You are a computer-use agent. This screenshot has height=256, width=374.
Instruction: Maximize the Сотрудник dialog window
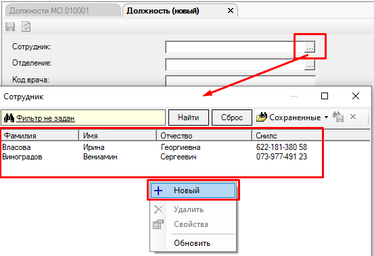click(325, 96)
